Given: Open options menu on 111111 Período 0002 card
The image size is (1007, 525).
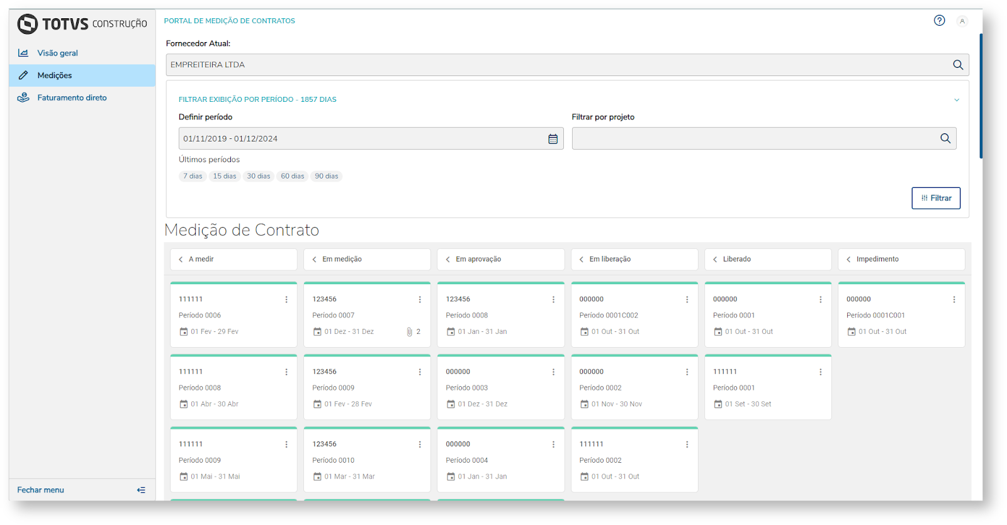Looking at the screenshot, I should [x=687, y=445].
